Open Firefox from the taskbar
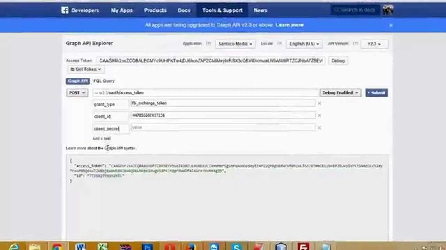 click(x=191, y=246)
